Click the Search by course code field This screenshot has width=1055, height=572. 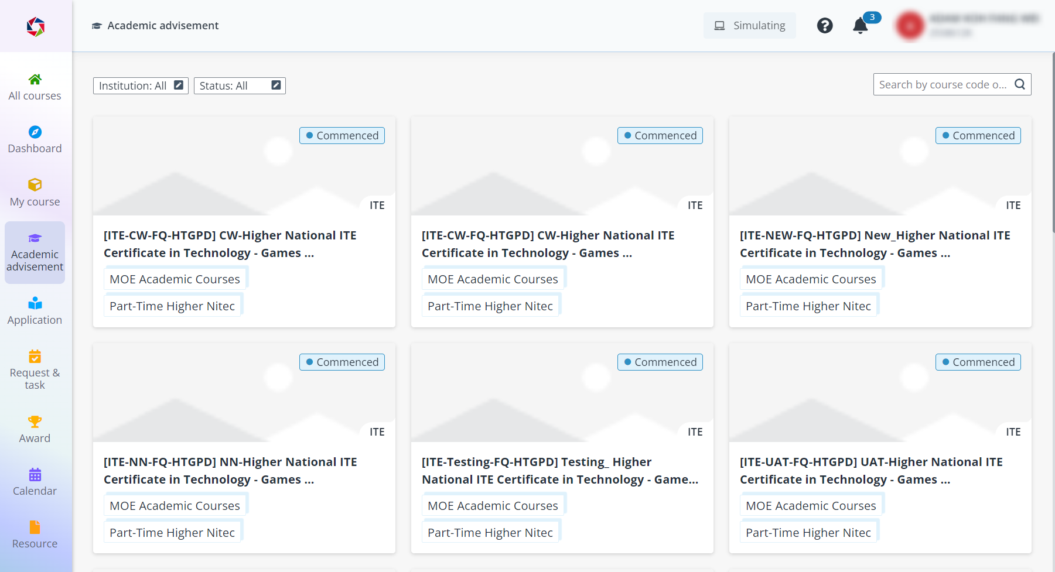pyautogui.click(x=942, y=84)
